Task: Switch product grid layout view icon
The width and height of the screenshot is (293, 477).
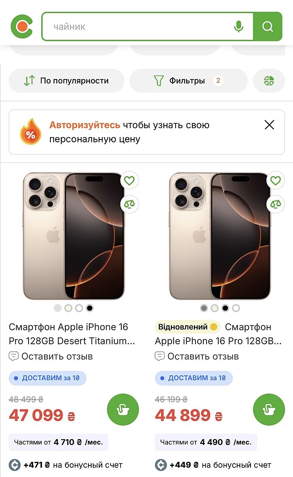Action: point(269,81)
